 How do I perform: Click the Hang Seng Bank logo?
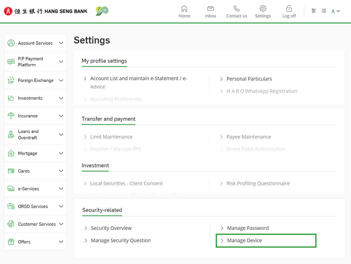coord(46,11)
